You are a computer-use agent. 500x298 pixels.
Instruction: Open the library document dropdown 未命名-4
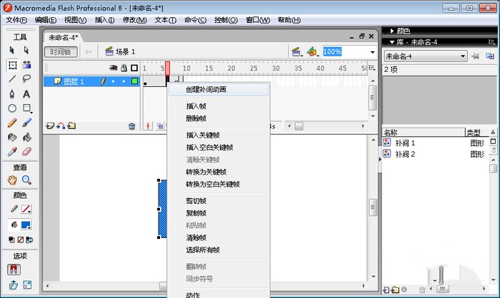tap(425, 56)
